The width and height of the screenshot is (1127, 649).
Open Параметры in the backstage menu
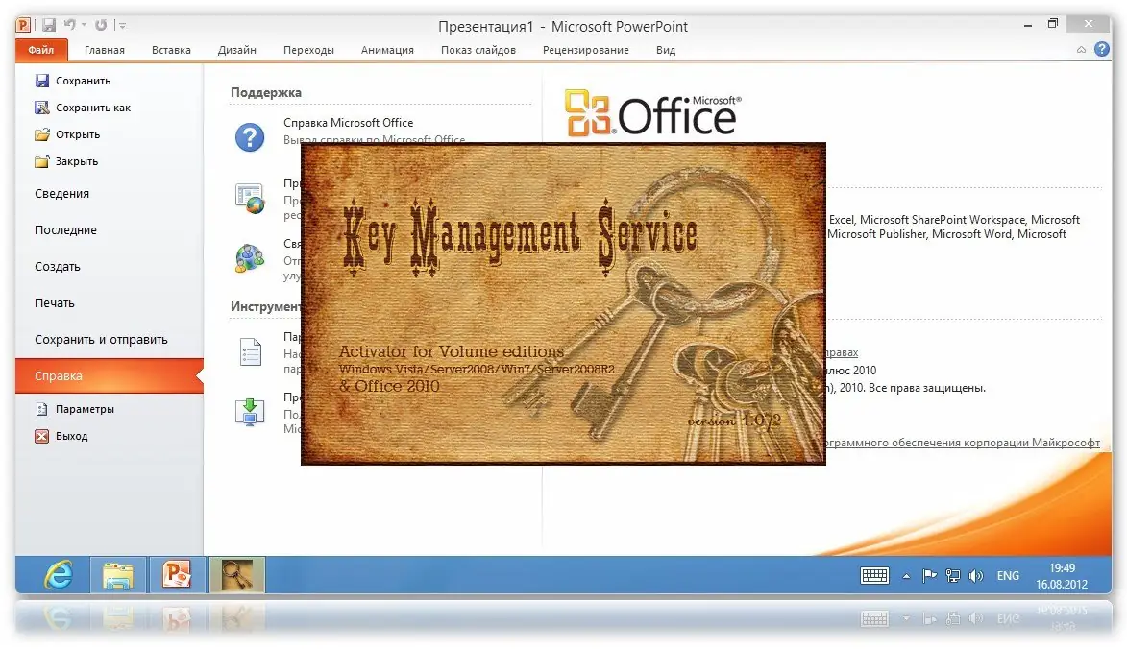[x=85, y=409]
